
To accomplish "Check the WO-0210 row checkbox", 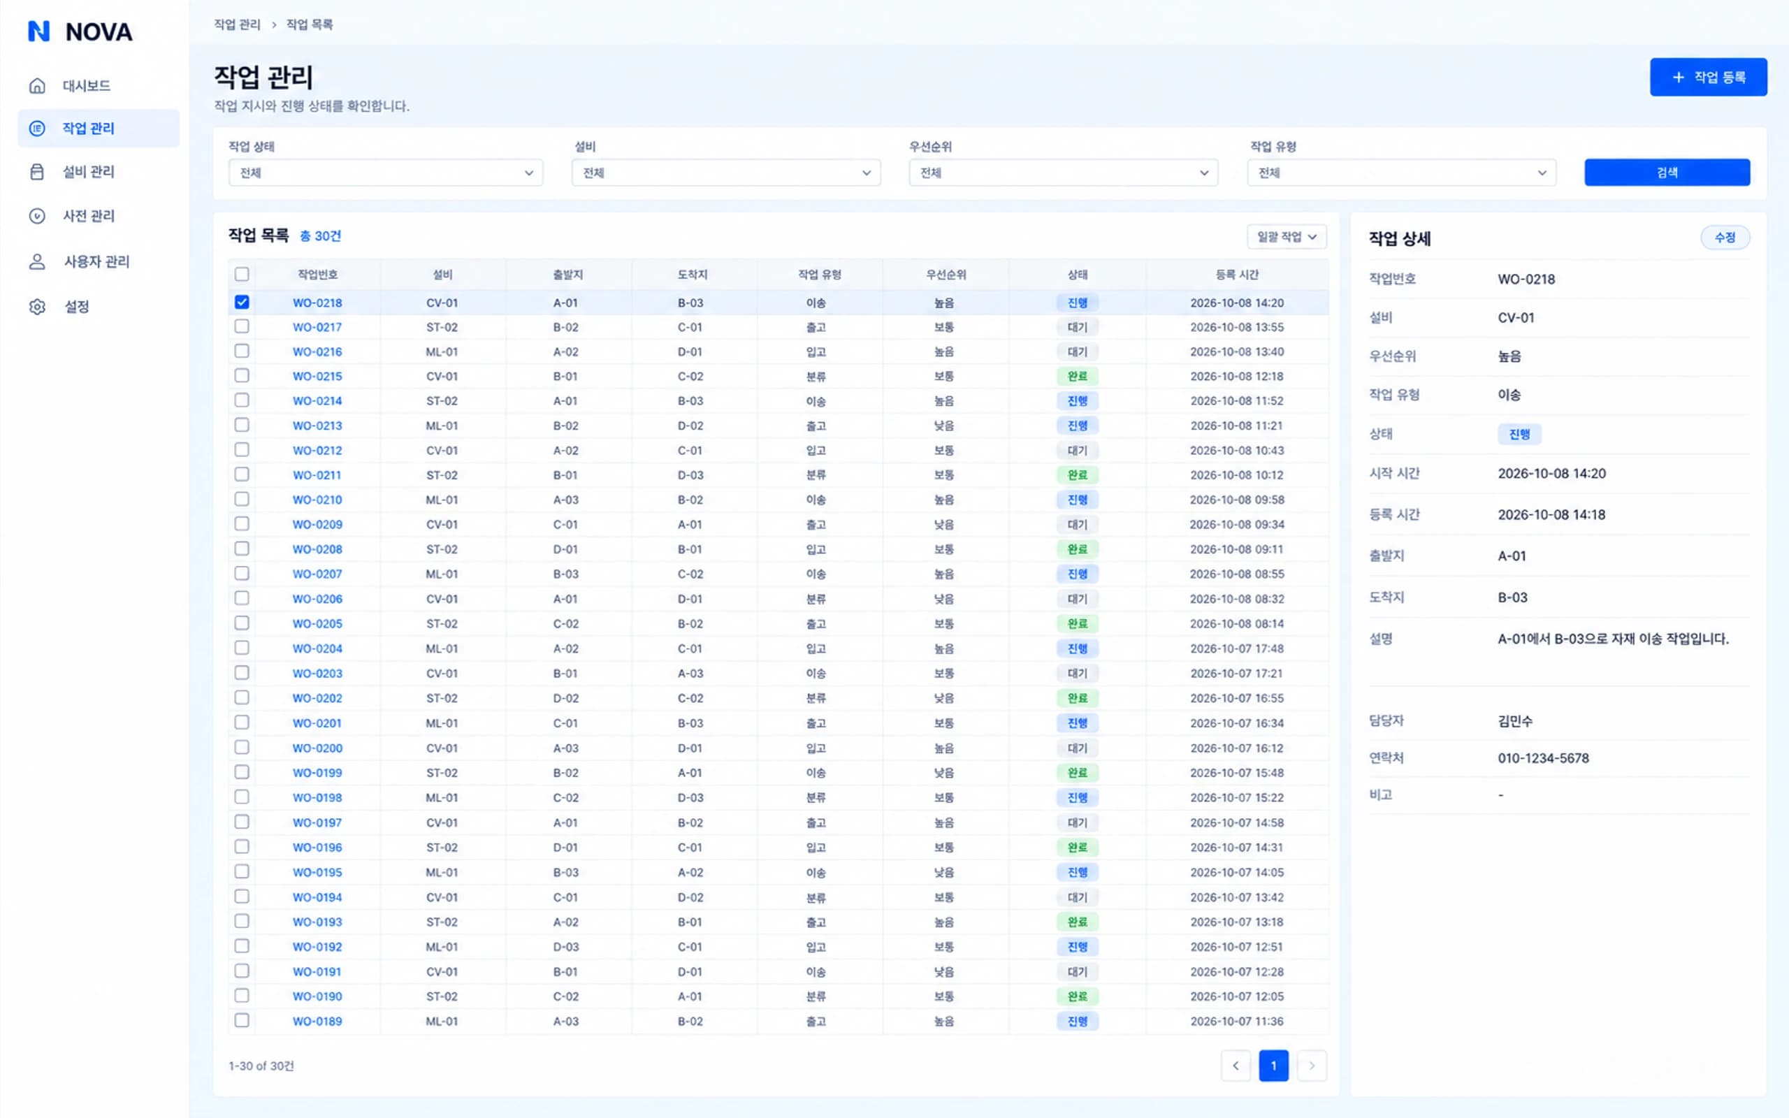I will coord(242,499).
